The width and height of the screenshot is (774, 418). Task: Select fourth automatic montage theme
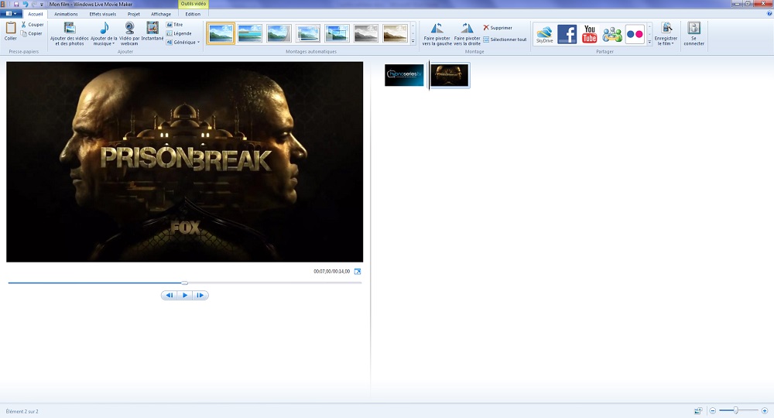point(308,33)
